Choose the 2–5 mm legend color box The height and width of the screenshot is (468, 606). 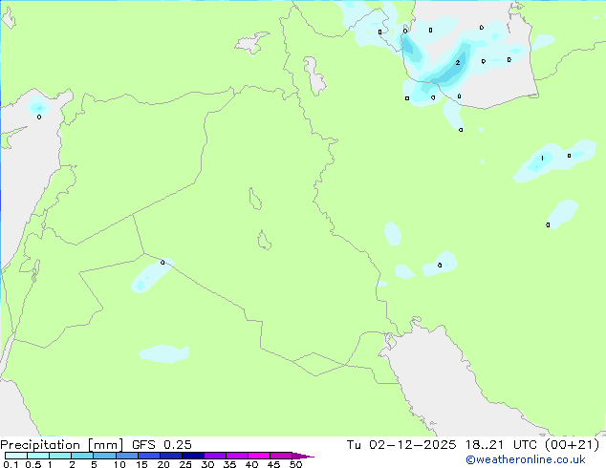(x=82, y=456)
